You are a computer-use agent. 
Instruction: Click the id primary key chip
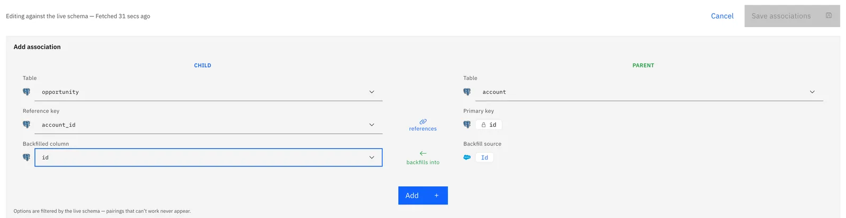489,125
